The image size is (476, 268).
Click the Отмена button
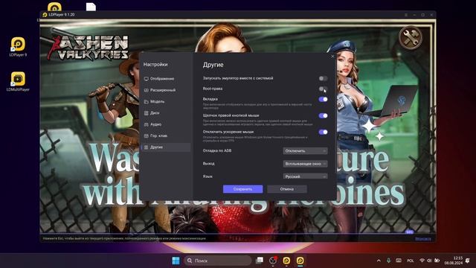click(287, 189)
